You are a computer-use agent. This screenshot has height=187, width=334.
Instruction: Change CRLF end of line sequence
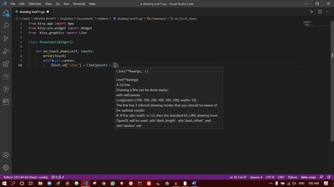tap(281, 177)
